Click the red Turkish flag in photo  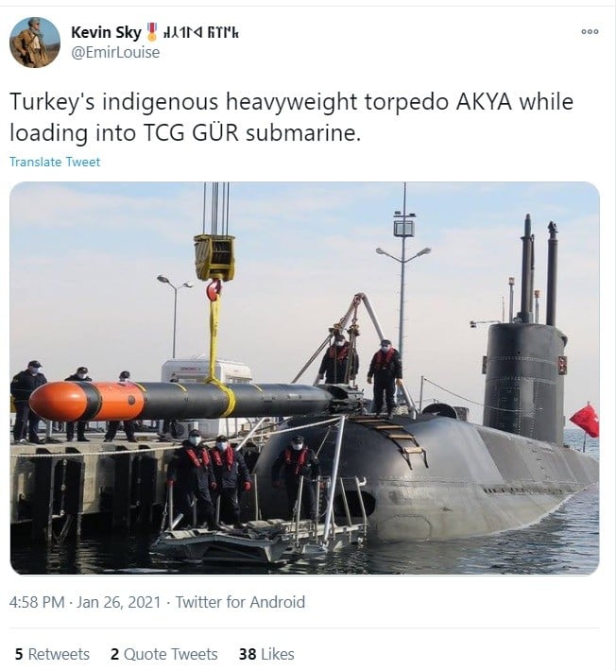584,421
